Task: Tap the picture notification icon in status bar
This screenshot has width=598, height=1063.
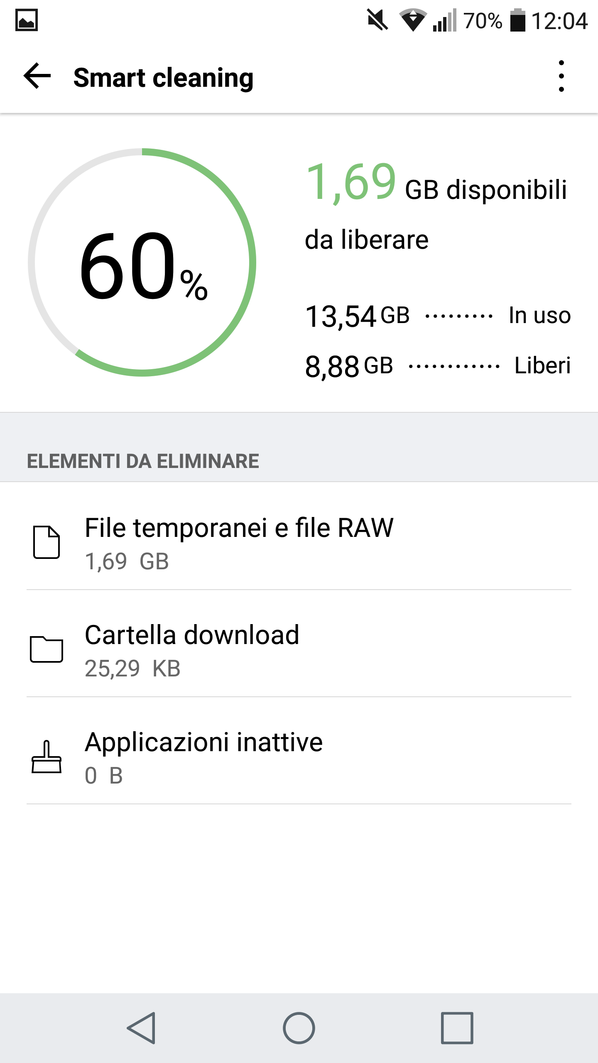Action: tap(27, 20)
